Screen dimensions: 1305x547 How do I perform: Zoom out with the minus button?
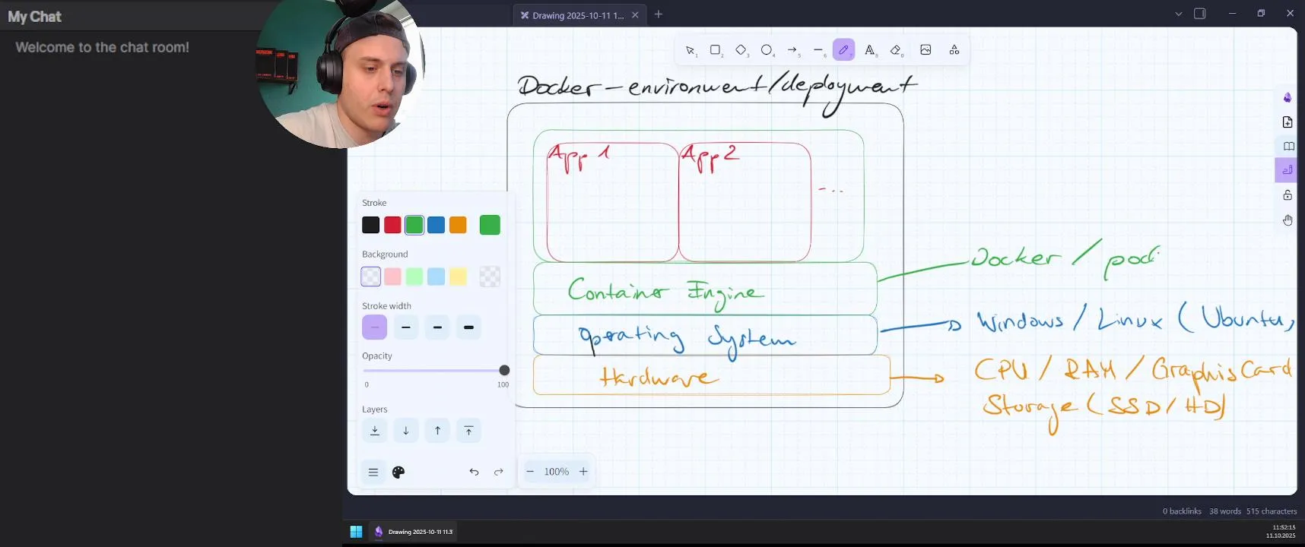point(530,472)
